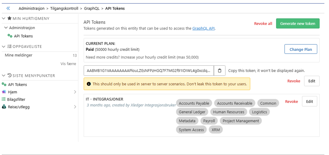Click the Change Plan button
329x155 pixels.
click(x=301, y=49)
